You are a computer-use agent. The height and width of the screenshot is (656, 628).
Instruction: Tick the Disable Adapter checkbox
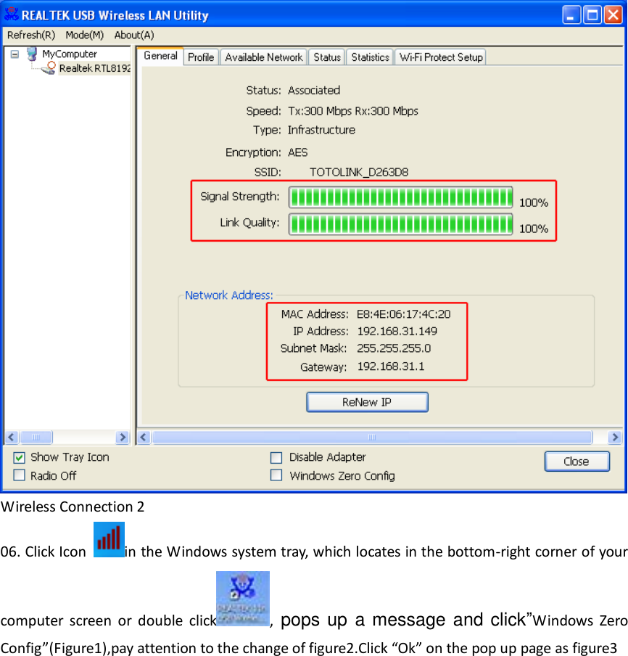coord(276,457)
